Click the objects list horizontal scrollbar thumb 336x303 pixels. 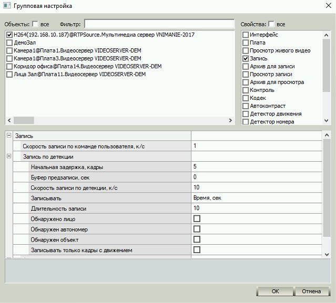24,120
